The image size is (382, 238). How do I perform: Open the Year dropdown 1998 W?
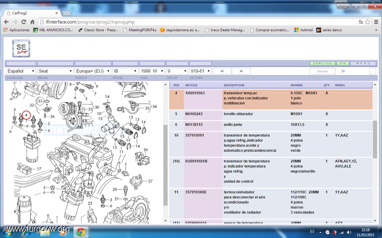tap(152, 71)
